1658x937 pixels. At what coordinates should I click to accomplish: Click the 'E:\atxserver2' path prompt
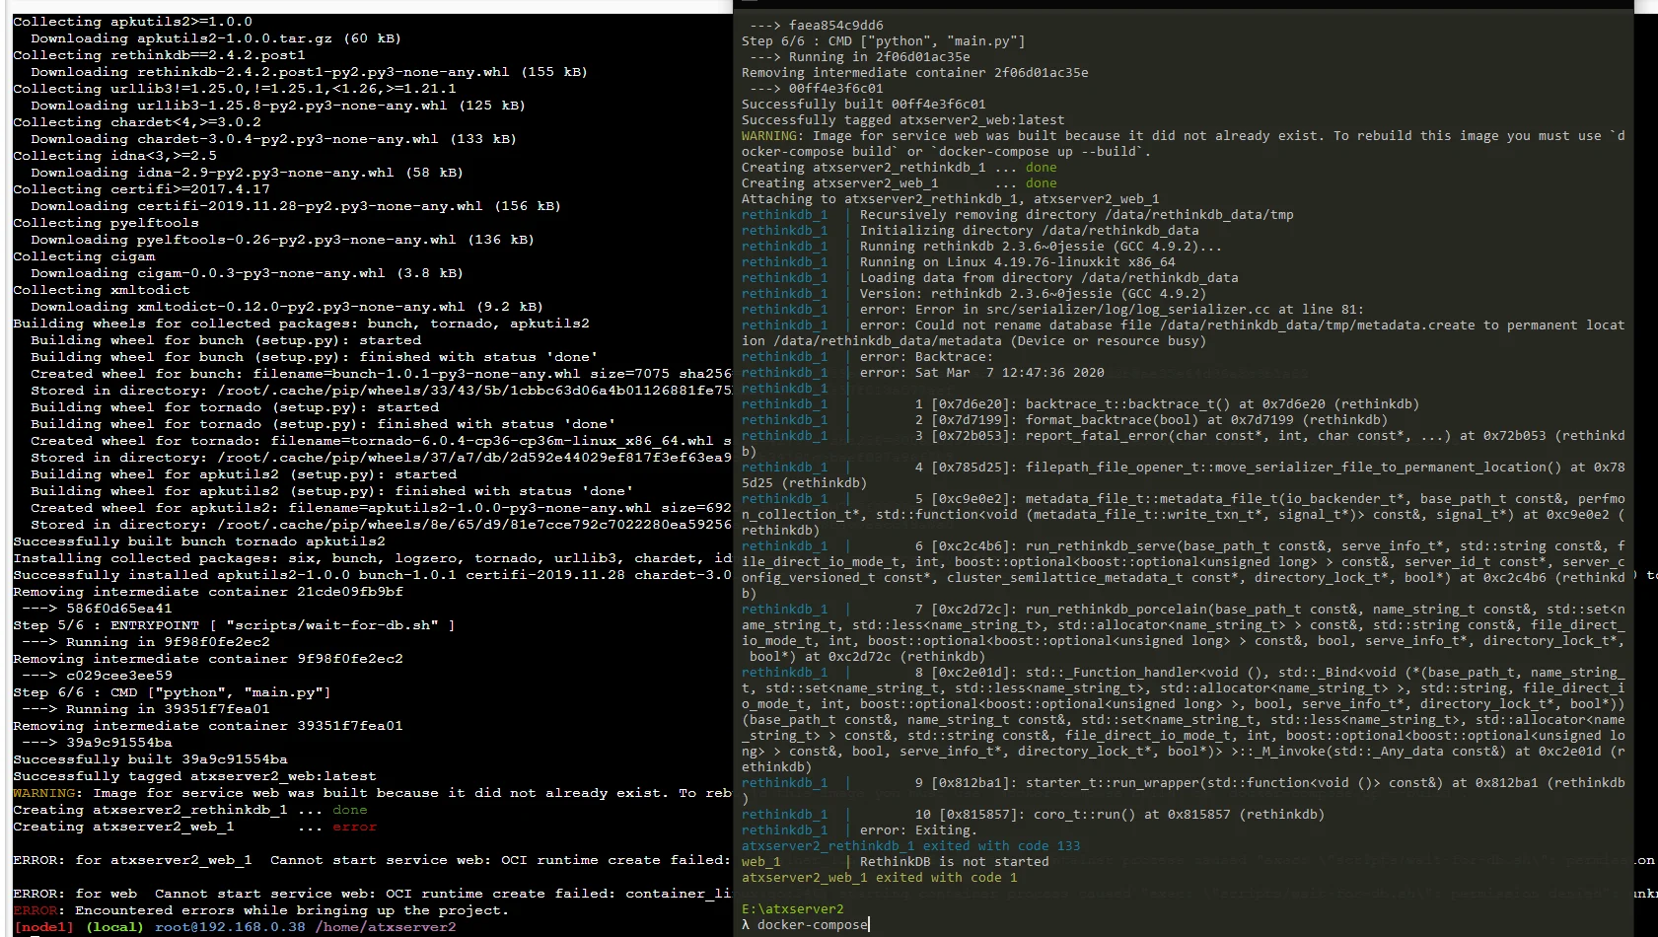coord(792,909)
